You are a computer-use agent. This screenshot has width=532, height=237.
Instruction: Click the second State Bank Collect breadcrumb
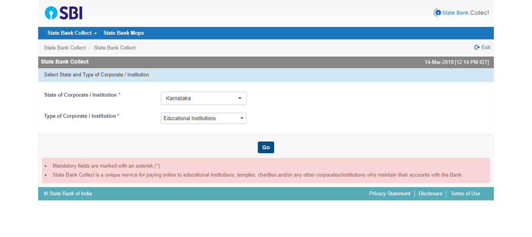coord(115,48)
